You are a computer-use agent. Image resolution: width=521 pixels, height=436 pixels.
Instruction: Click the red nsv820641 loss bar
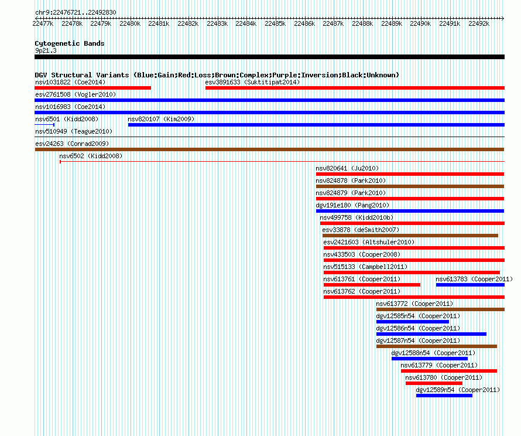(410, 174)
